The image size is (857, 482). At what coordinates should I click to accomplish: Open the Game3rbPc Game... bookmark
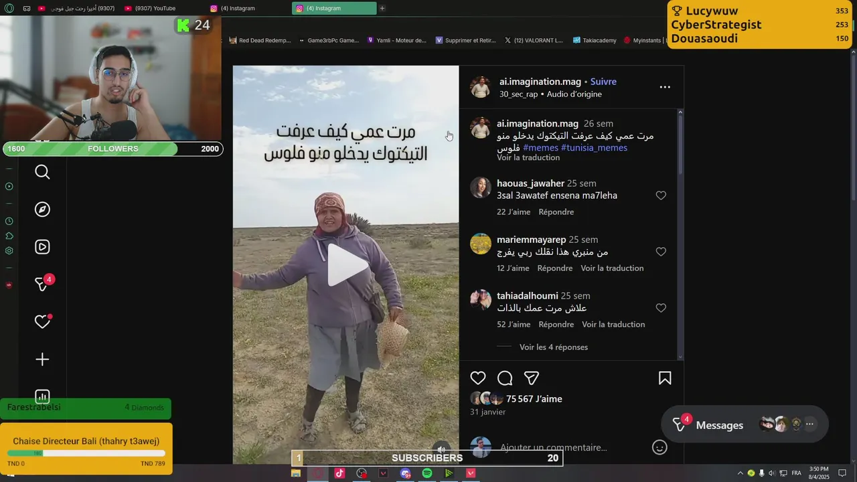click(329, 40)
